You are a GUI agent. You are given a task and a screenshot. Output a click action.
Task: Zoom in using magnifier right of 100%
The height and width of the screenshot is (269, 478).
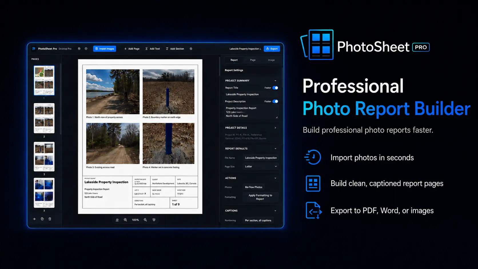coord(145,220)
